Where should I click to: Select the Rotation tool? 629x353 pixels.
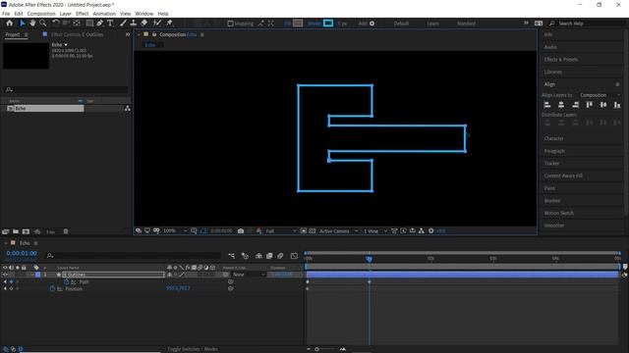pyautogui.click(x=56, y=24)
